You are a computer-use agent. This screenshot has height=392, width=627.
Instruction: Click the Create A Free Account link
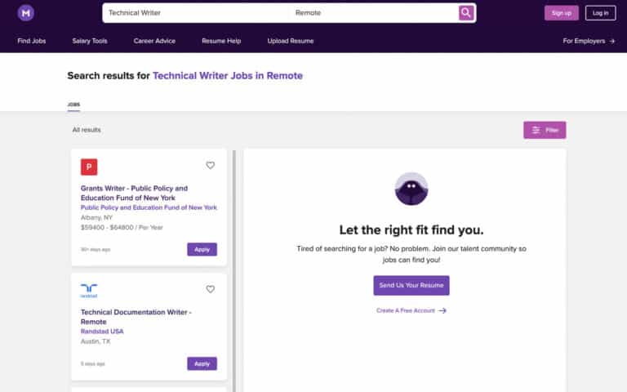411,310
